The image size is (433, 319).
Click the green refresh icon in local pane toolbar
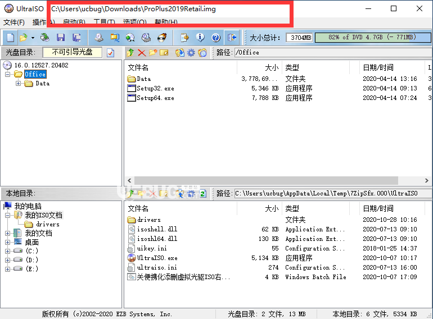[202, 194]
